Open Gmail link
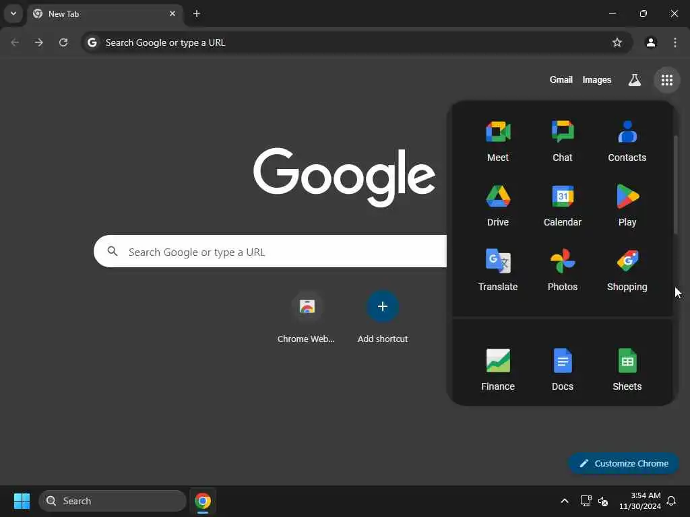Viewport: 690px width, 517px height. pos(561,80)
